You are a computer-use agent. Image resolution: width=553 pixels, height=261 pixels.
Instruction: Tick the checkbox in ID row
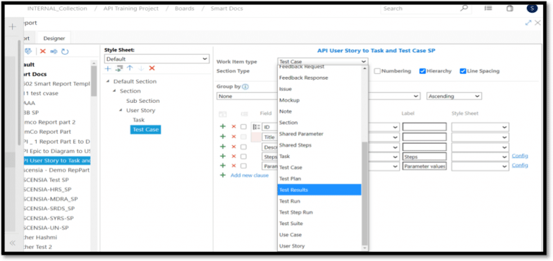coord(243,127)
